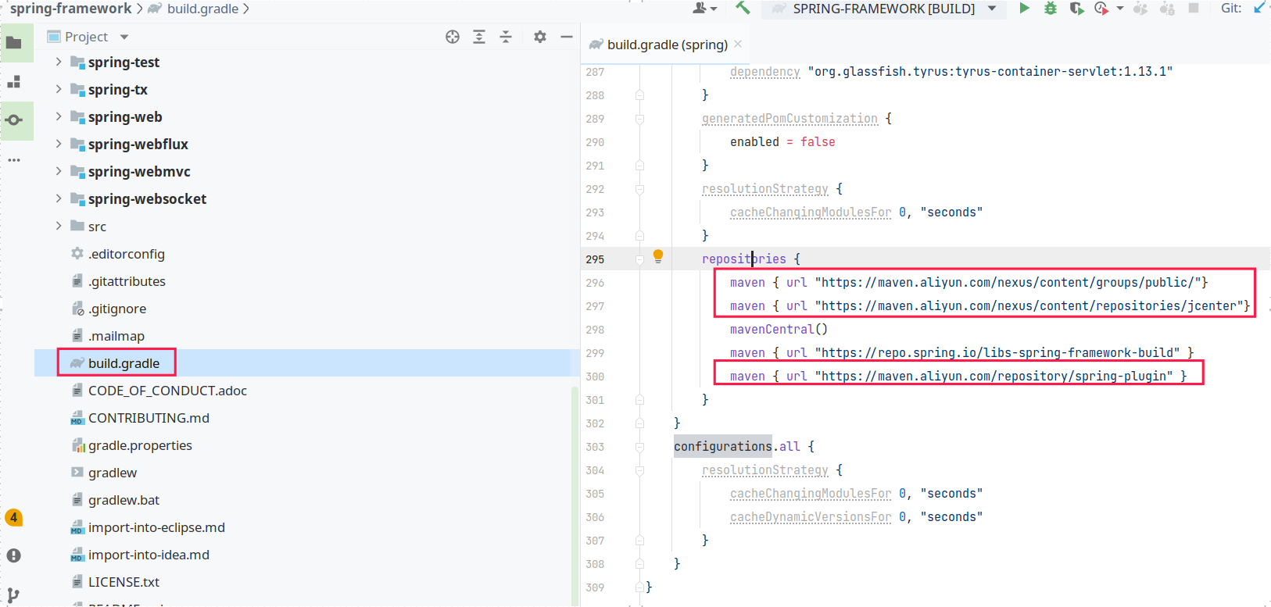The image size is (1271, 607).
Task: Open the Structure tool window icon
Action: (14, 82)
